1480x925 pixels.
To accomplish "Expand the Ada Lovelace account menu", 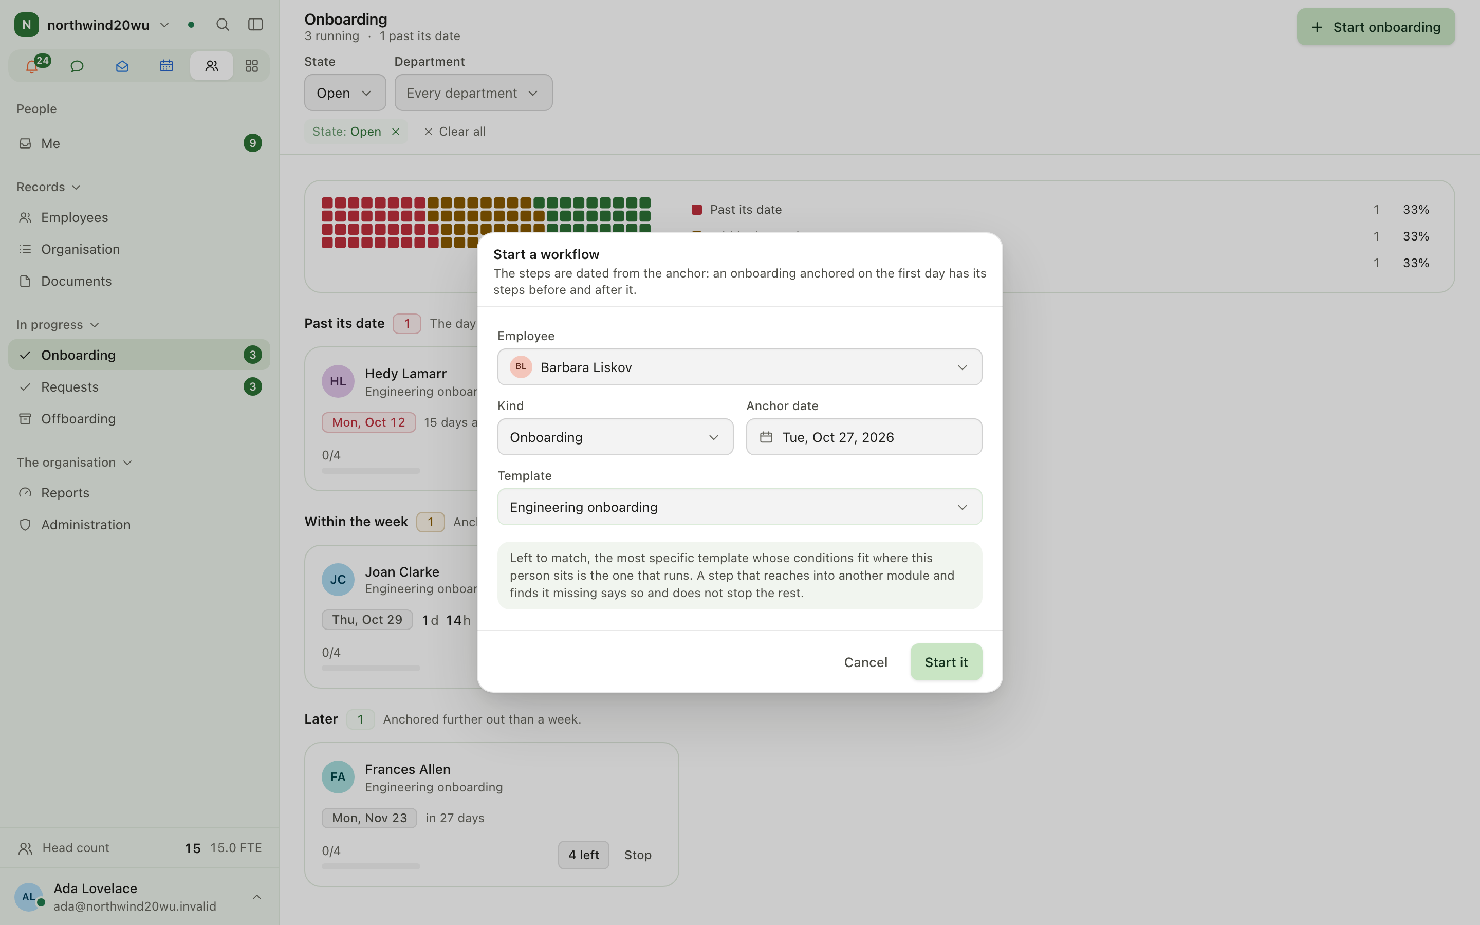I will click(x=257, y=897).
